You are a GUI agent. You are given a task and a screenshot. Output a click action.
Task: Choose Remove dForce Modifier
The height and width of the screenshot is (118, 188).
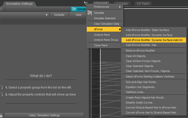153,50
